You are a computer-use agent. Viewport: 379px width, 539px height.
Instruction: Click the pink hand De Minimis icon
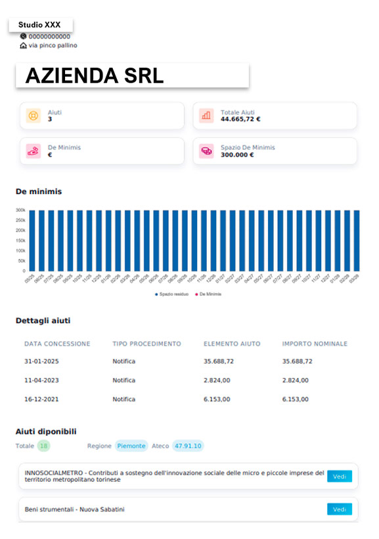[x=33, y=151]
